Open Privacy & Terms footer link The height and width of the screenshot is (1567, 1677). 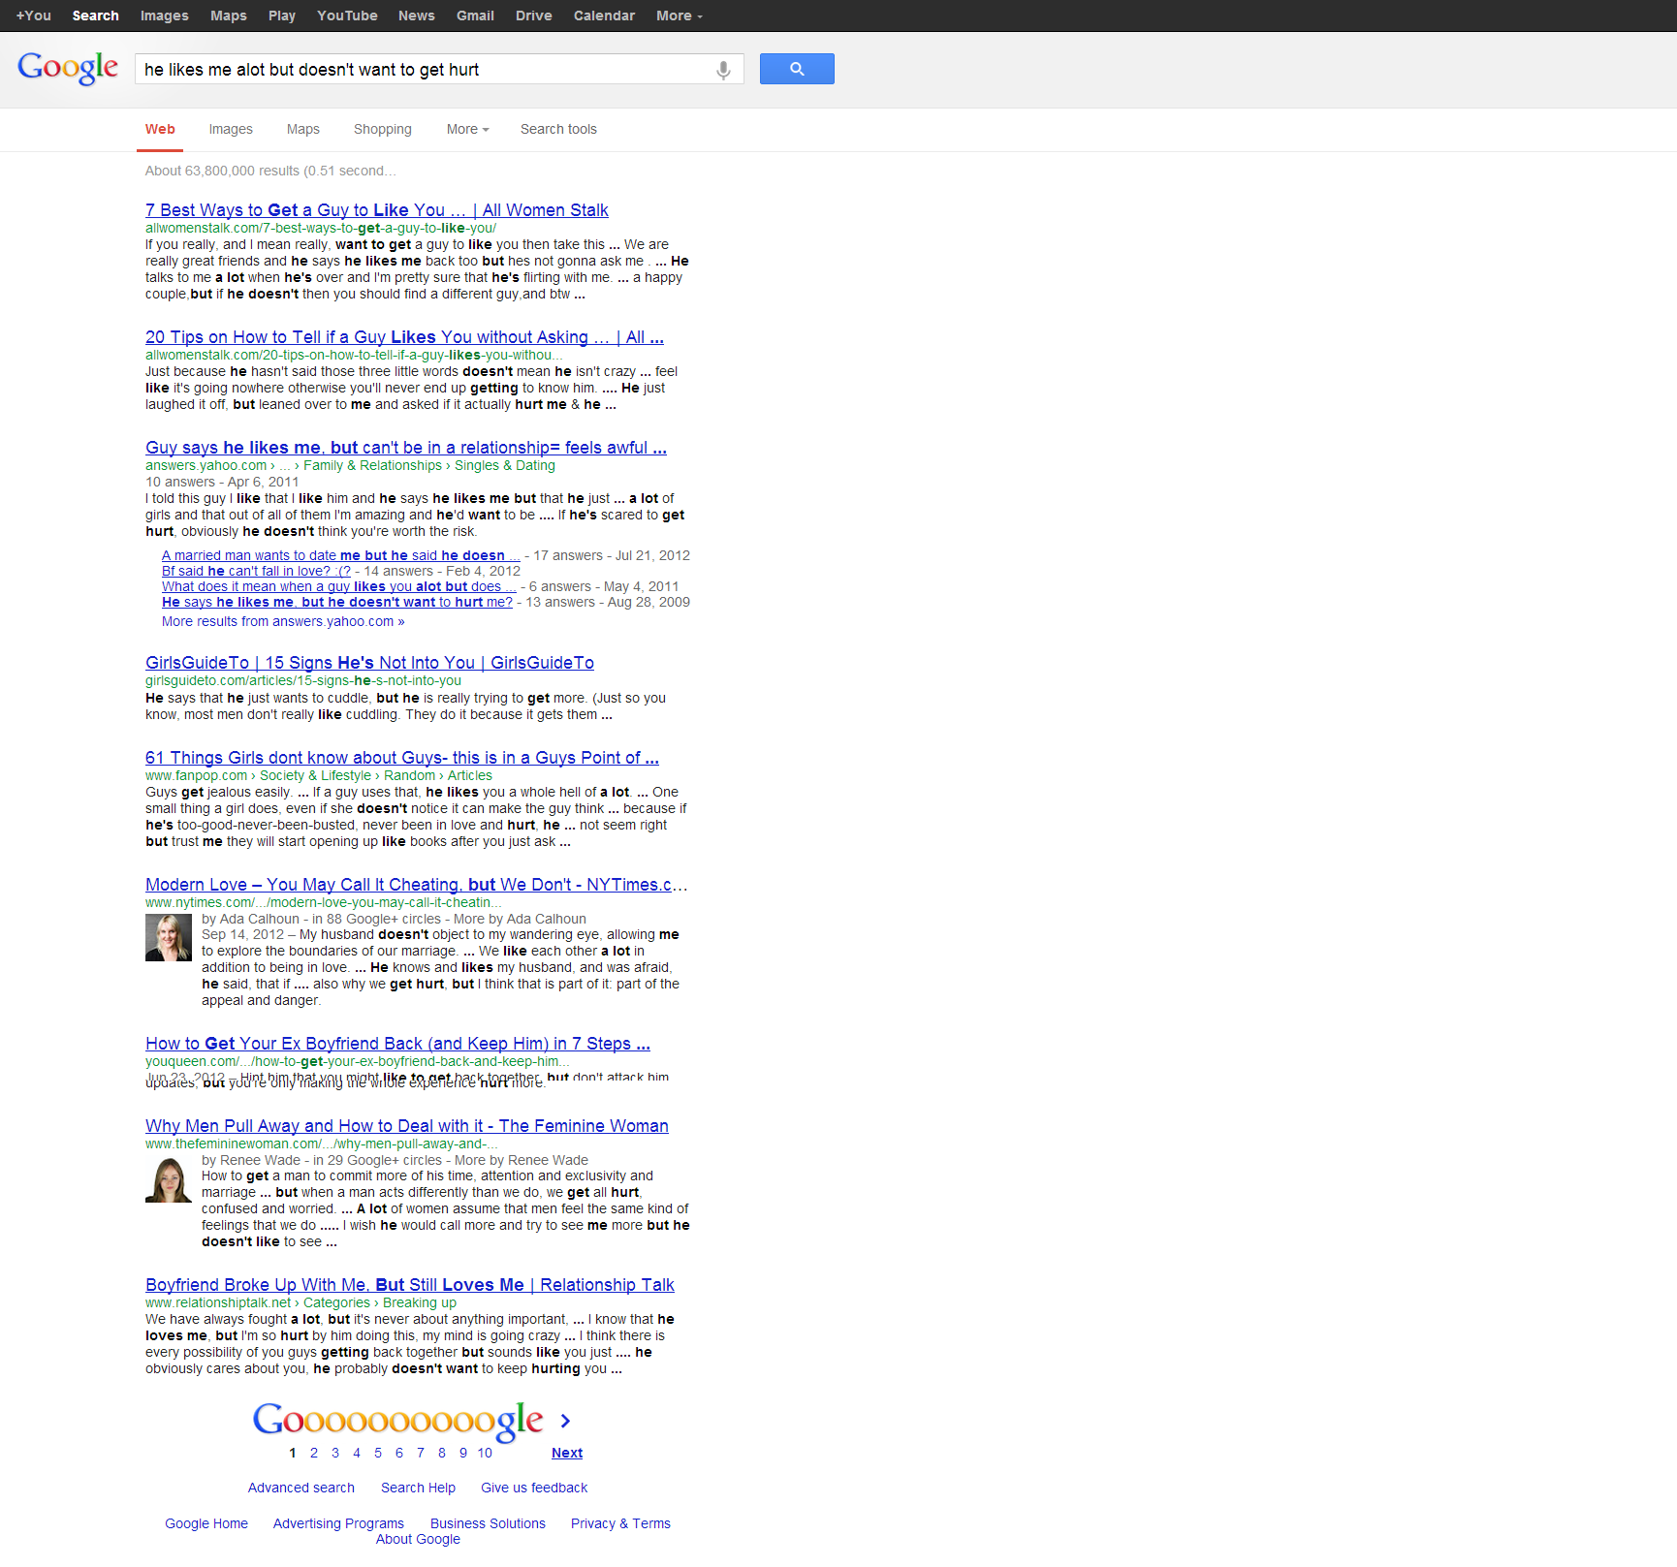tap(620, 1523)
